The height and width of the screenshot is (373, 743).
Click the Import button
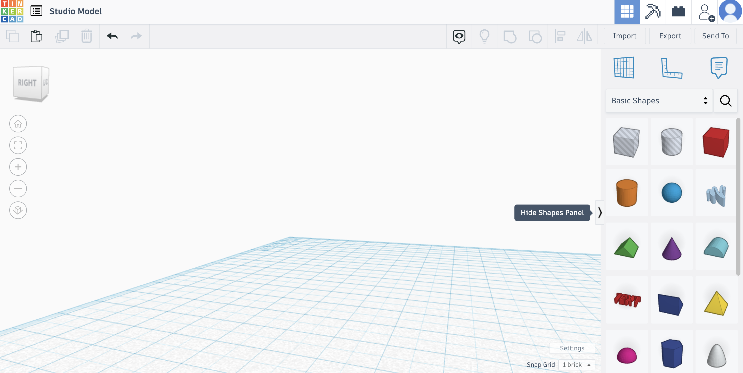[624, 36]
